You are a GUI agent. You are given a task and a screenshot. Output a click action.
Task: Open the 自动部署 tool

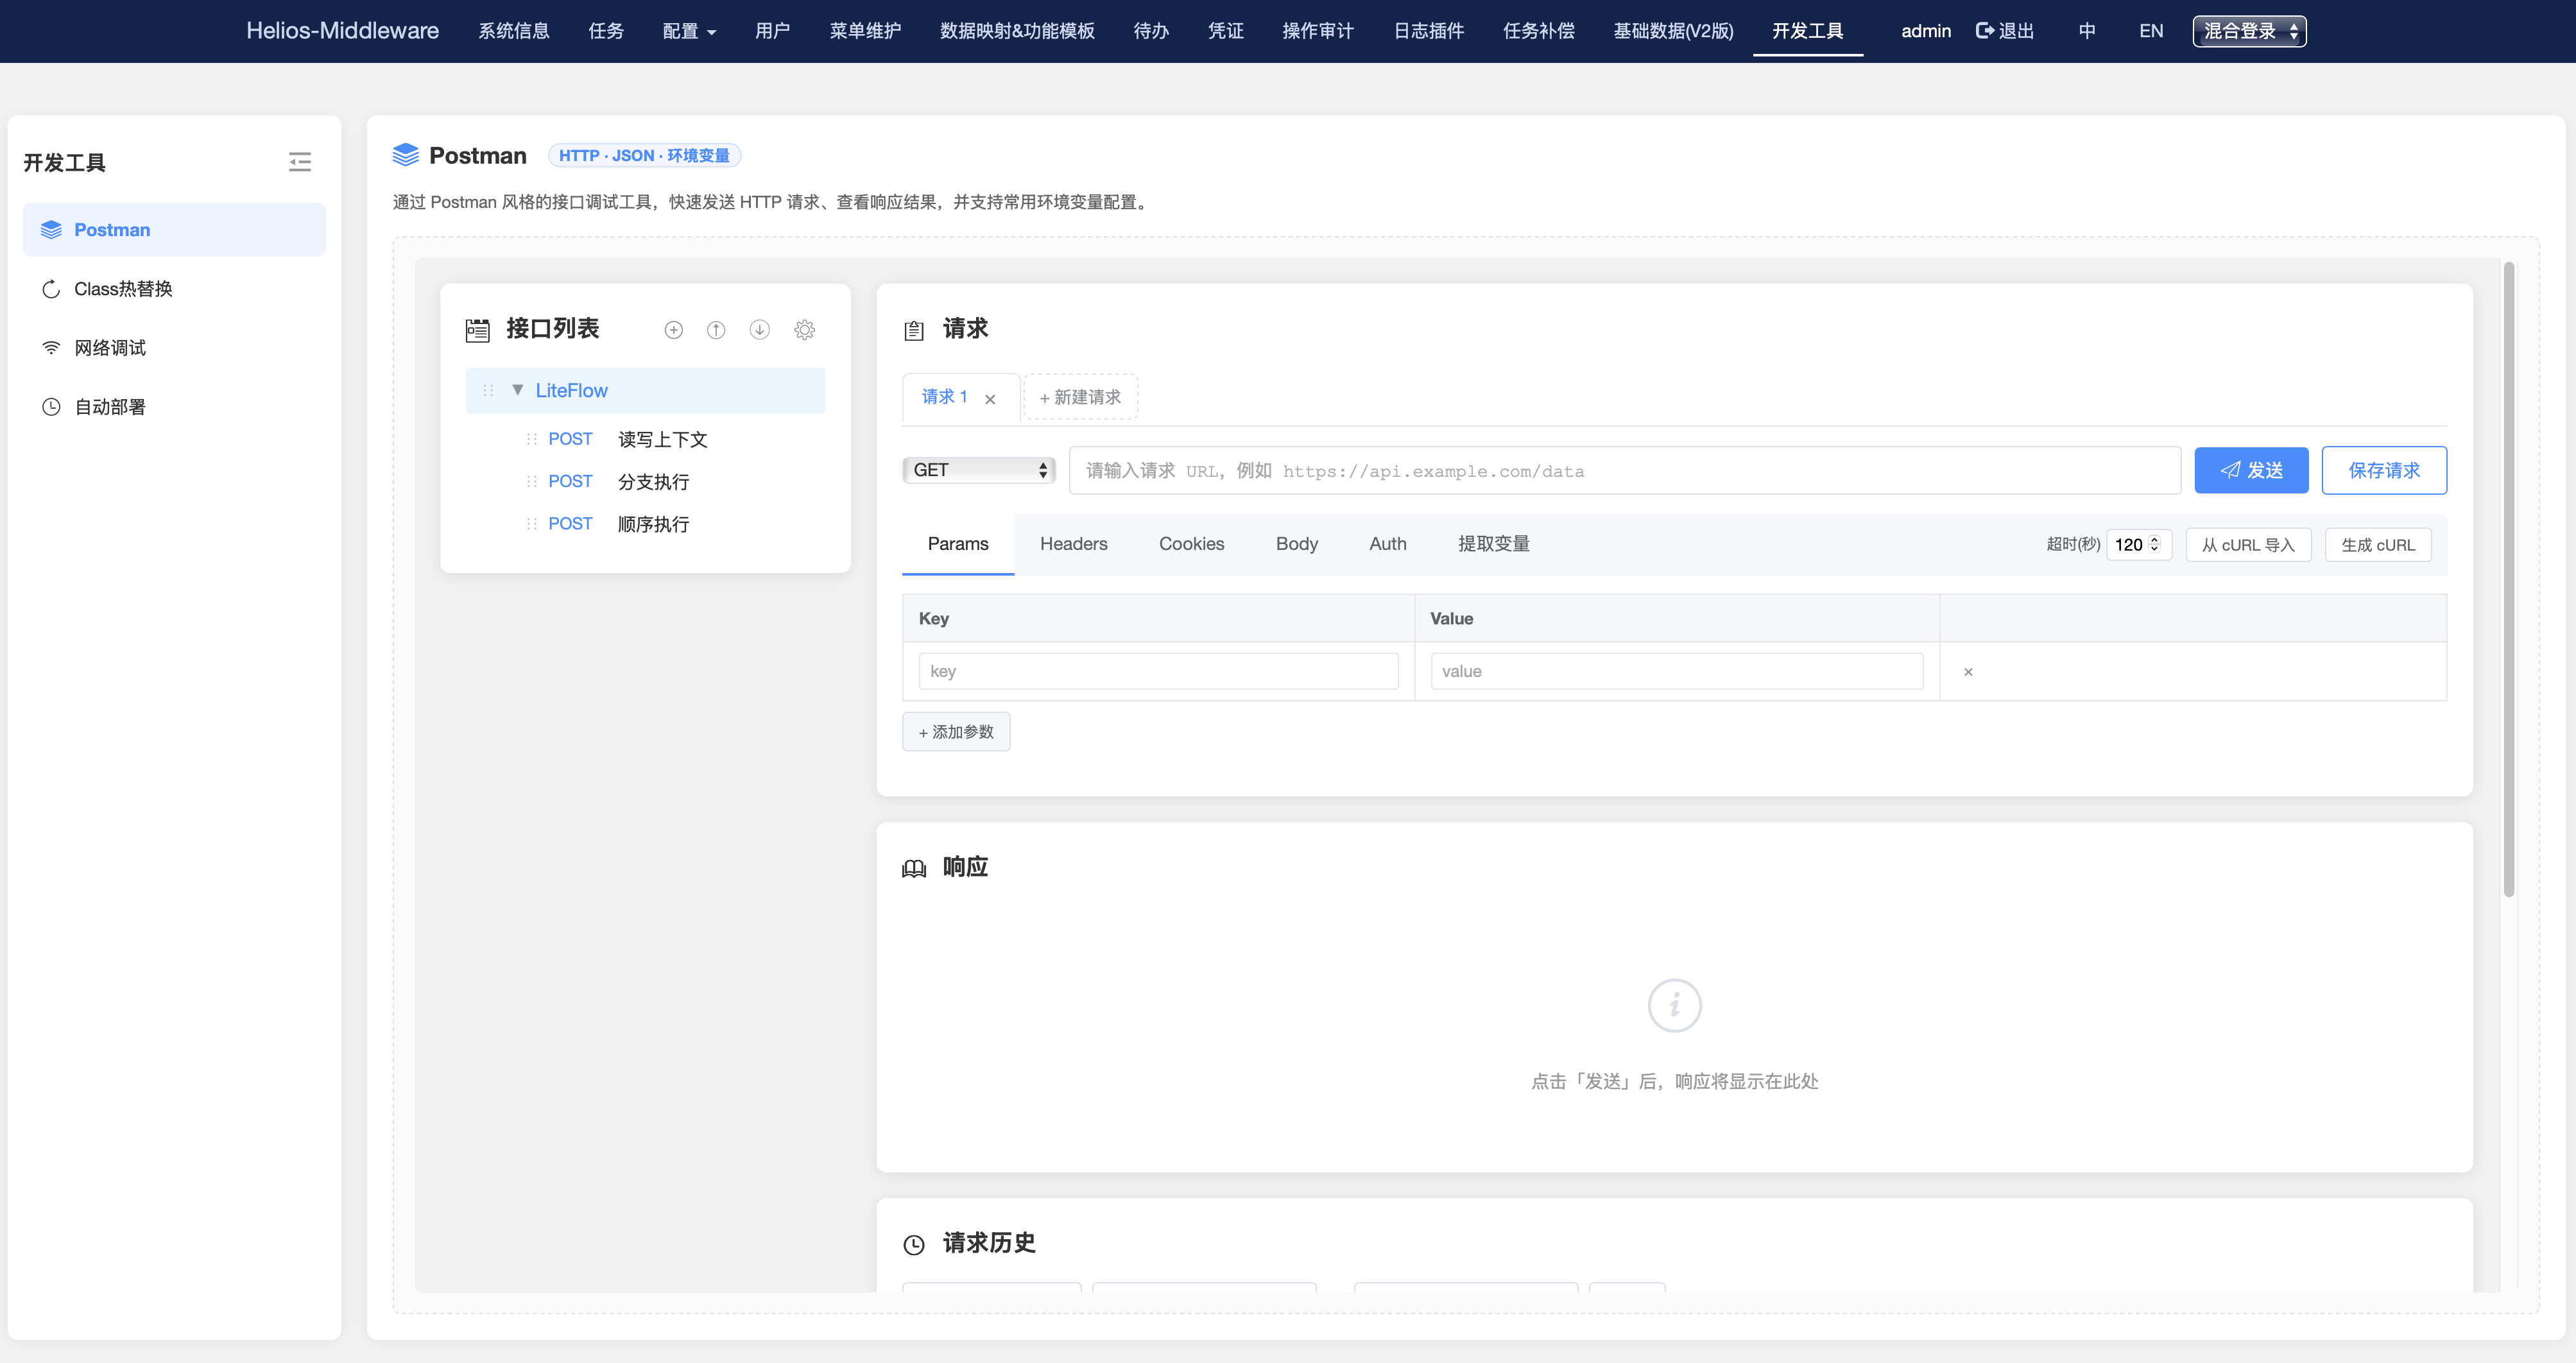(111, 406)
